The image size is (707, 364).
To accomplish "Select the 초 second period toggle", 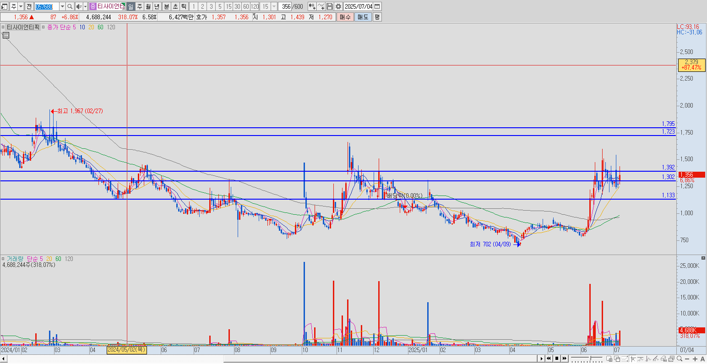I will [175, 6].
